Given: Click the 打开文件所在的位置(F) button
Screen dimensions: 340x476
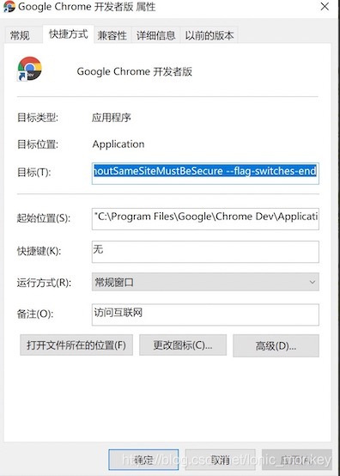Looking at the screenshot, I should (x=76, y=345).
